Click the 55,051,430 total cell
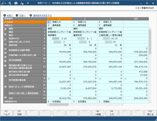Image resolution: width=157 pixels, height=121 pixels. pos(136,88)
